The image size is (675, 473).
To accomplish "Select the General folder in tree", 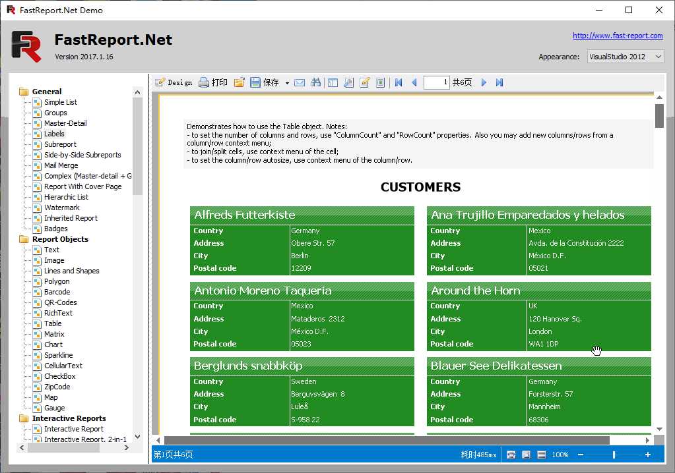I will 46,92.
